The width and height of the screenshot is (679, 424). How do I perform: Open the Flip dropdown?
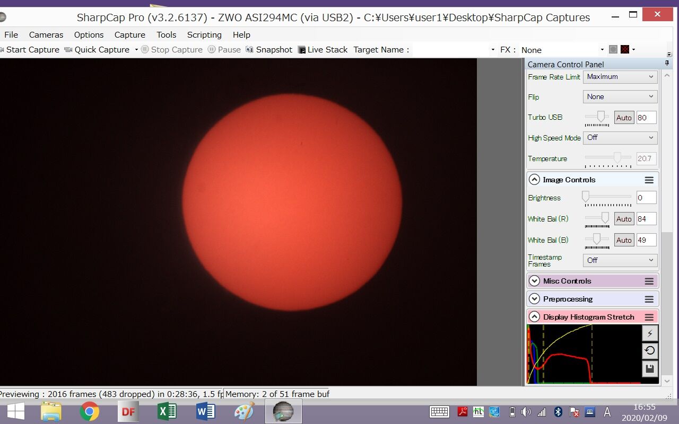pyautogui.click(x=620, y=97)
